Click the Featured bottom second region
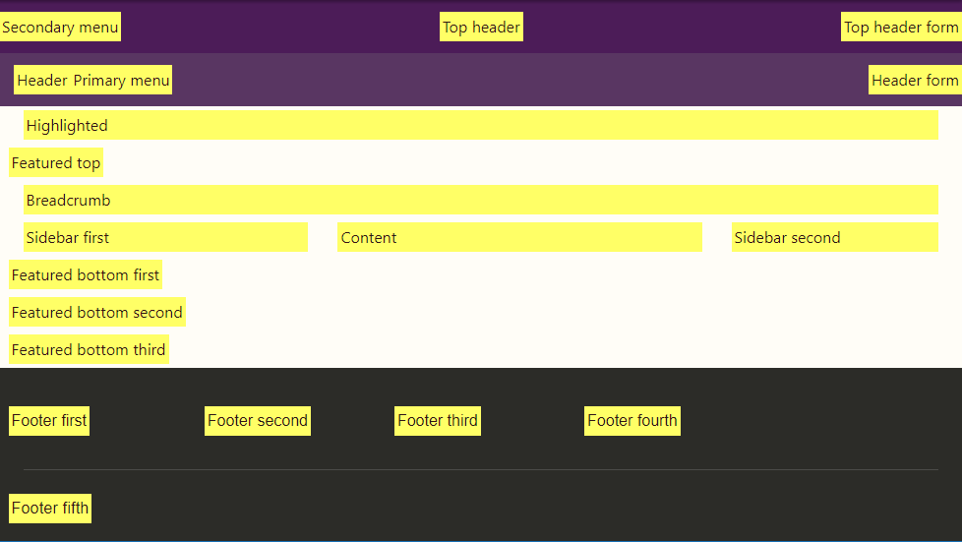The width and height of the screenshot is (962, 542). pos(97,313)
